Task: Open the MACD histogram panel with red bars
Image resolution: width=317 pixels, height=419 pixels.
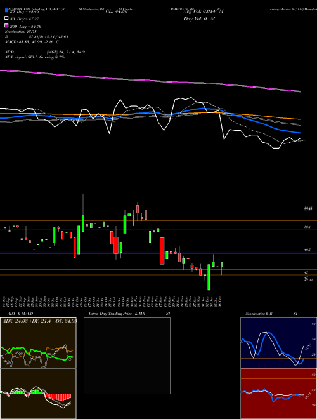Action: (38, 394)
